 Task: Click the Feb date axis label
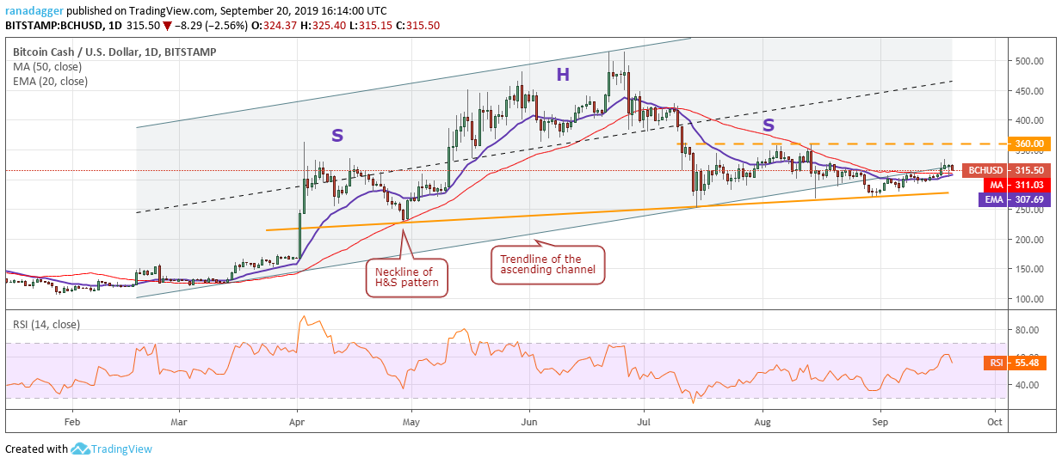point(71,423)
